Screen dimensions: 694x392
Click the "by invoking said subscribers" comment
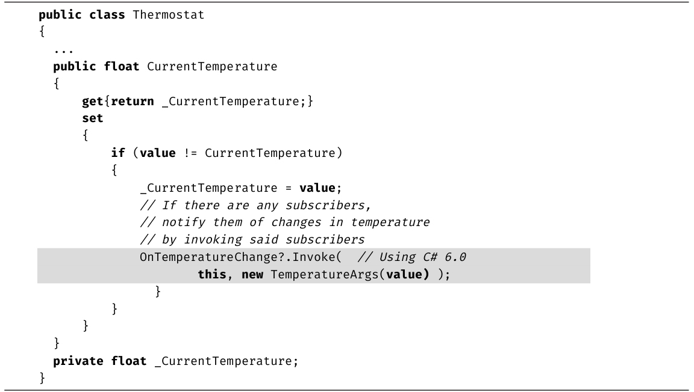[x=252, y=240]
